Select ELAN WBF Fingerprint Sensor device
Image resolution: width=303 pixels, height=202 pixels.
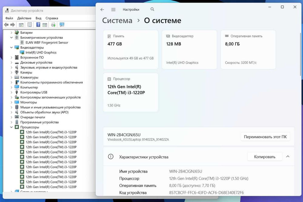pos(47,42)
